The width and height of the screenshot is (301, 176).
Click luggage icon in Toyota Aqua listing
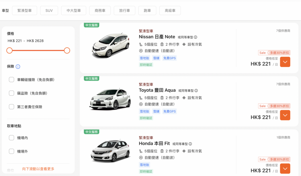click(x=162, y=98)
